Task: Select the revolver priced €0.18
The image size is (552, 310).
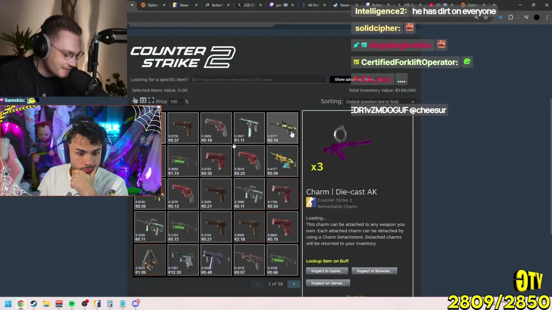Action: tap(216, 128)
